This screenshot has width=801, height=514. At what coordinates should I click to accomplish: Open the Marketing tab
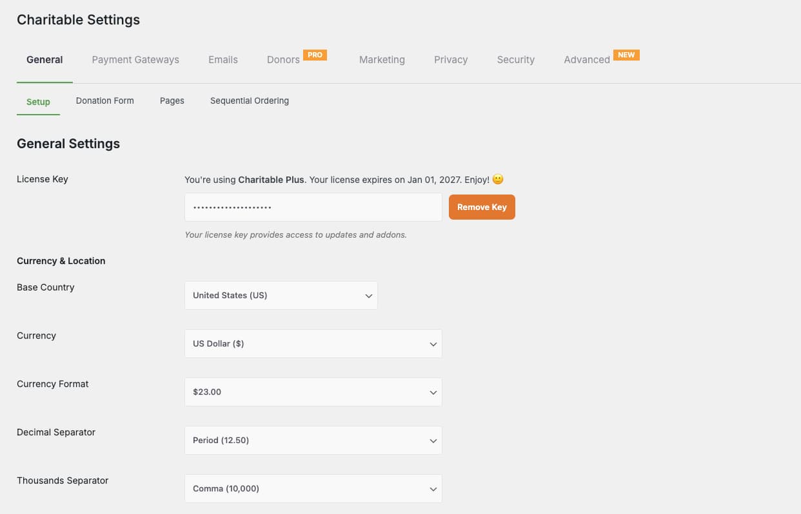click(x=382, y=59)
